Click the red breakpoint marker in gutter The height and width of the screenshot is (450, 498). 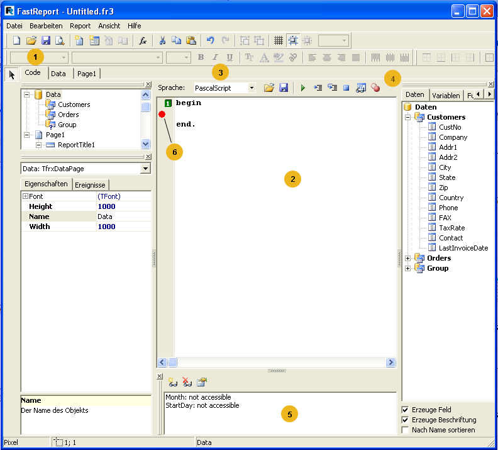(x=162, y=115)
